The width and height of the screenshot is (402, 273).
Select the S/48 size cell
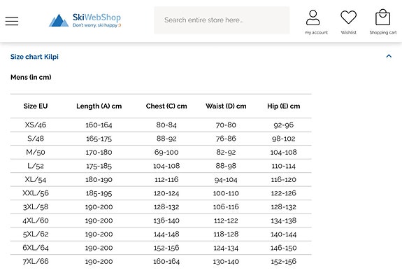[x=36, y=139]
